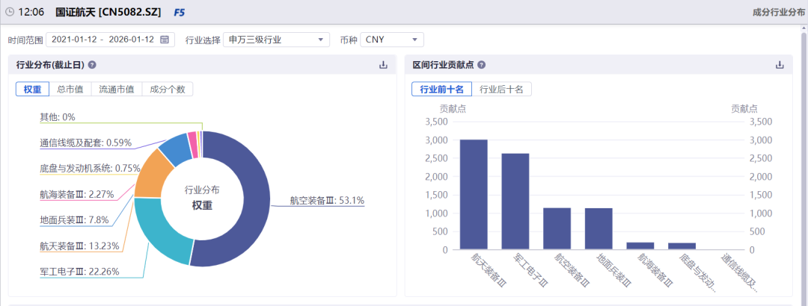Download the 区间行业贡献点 chart
The image size is (808, 306).
point(779,65)
